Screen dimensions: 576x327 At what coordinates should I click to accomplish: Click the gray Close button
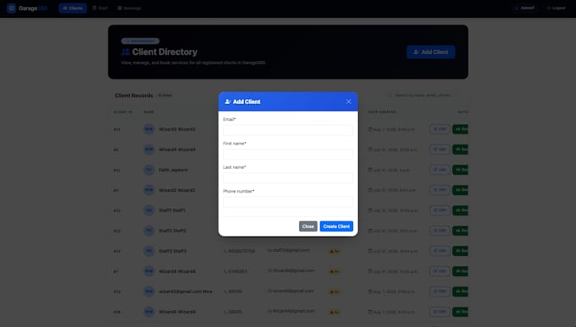pyautogui.click(x=307, y=226)
